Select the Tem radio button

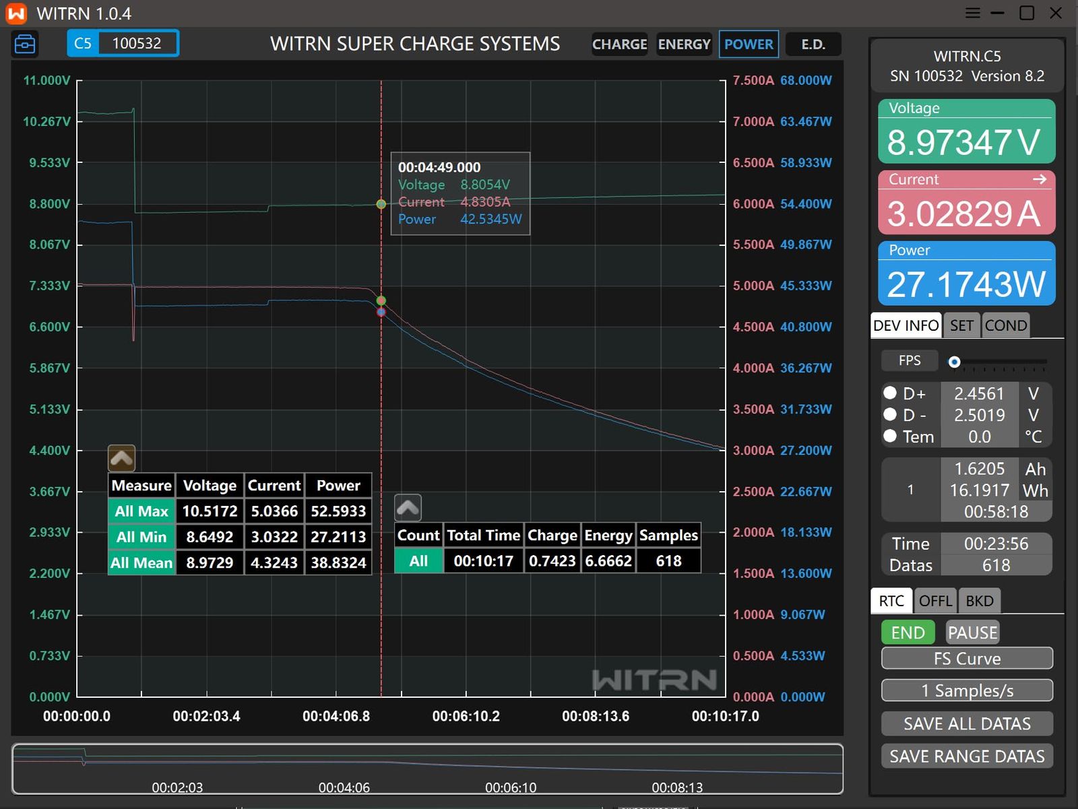[890, 436]
